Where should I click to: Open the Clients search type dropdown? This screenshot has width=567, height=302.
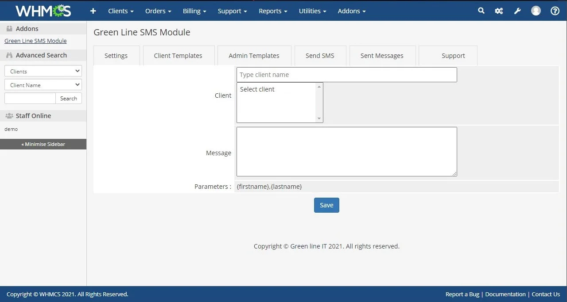coord(43,71)
